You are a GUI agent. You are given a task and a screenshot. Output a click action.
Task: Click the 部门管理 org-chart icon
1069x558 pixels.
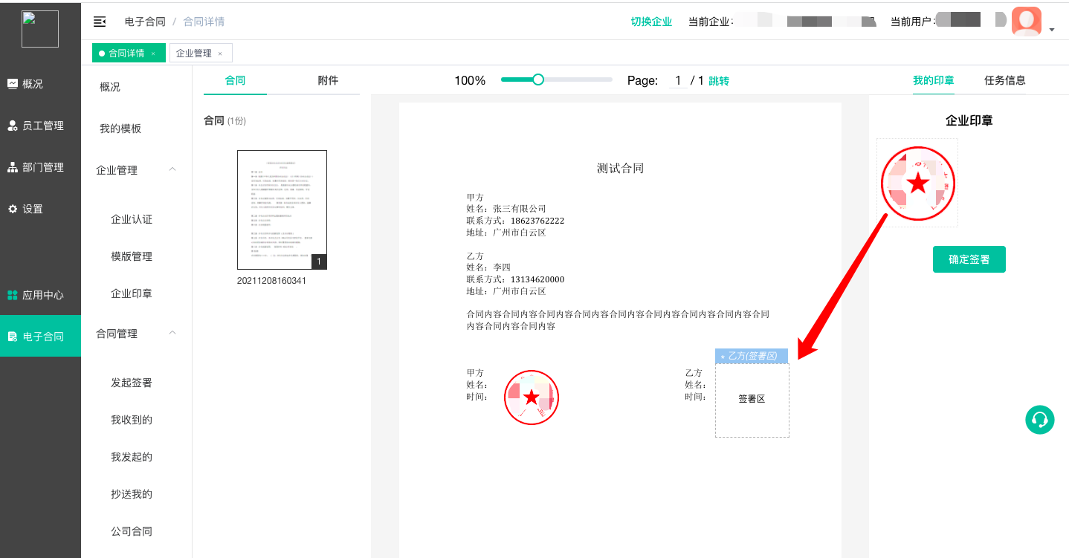coord(13,167)
